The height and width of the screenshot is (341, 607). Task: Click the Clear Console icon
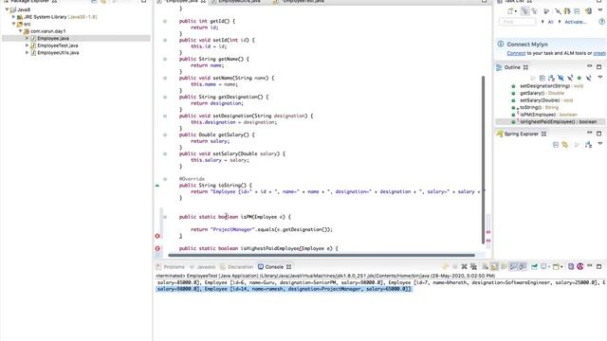coord(485,266)
